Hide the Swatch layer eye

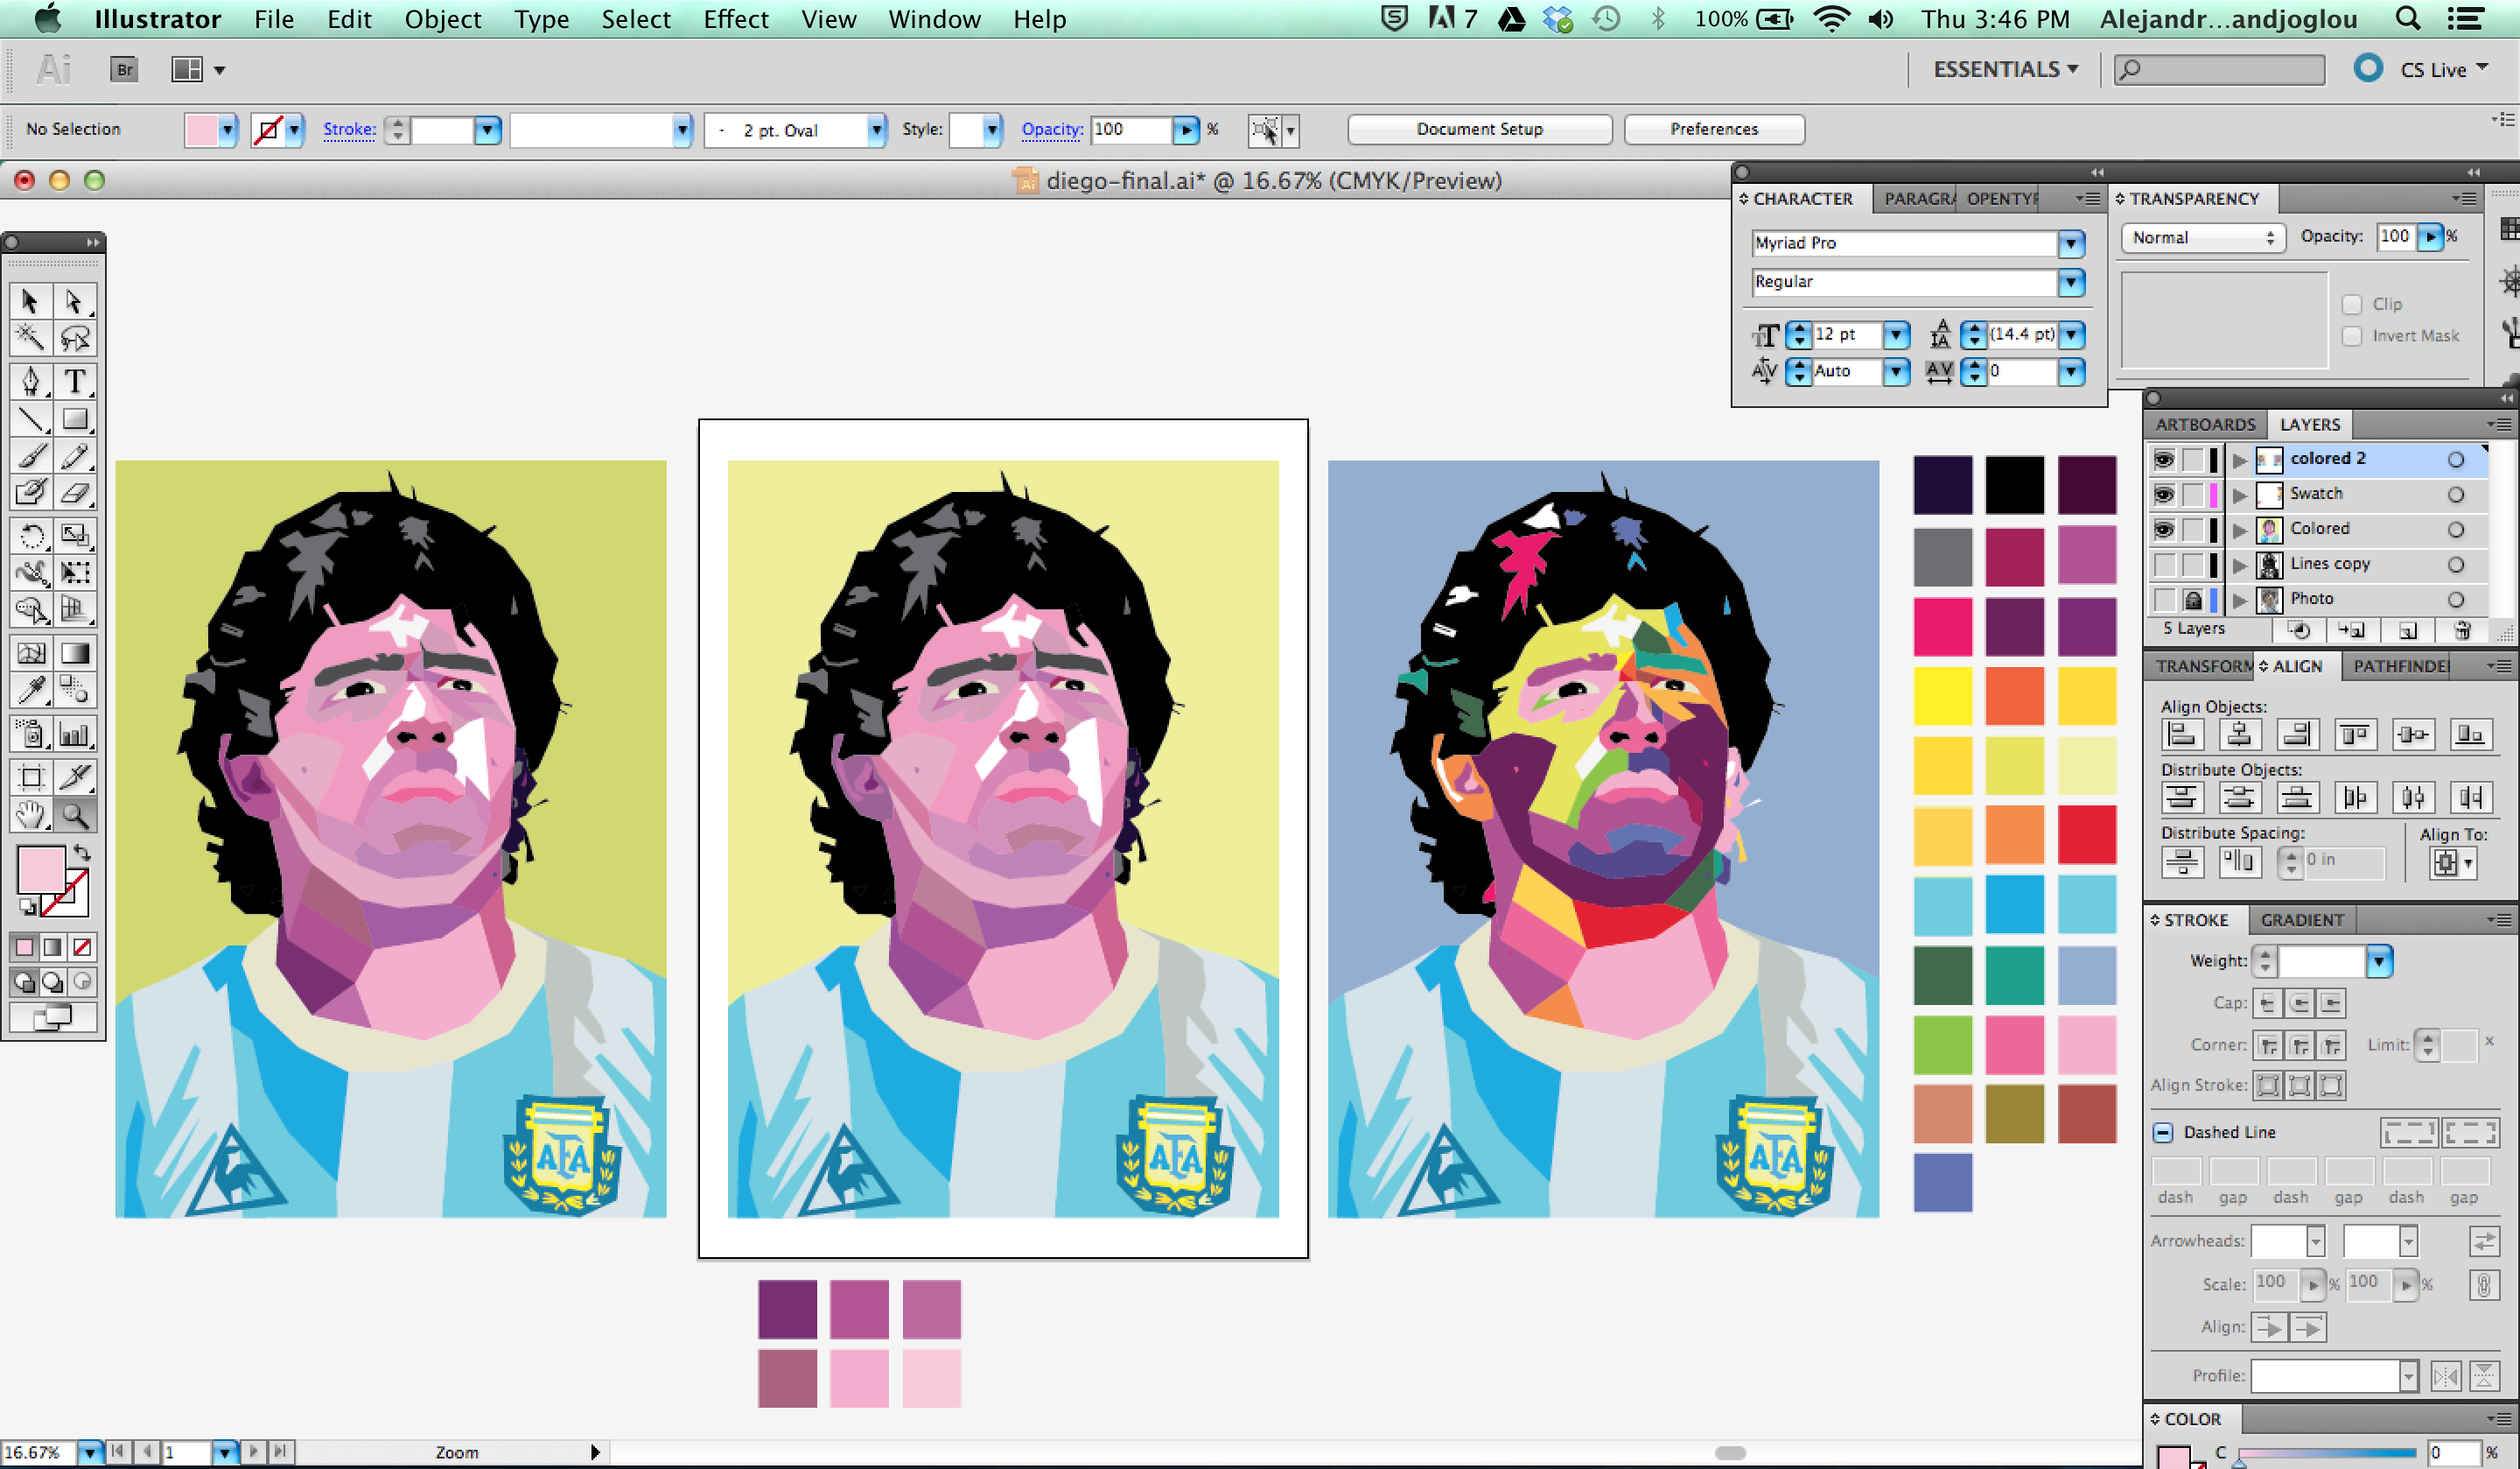point(2163,495)
